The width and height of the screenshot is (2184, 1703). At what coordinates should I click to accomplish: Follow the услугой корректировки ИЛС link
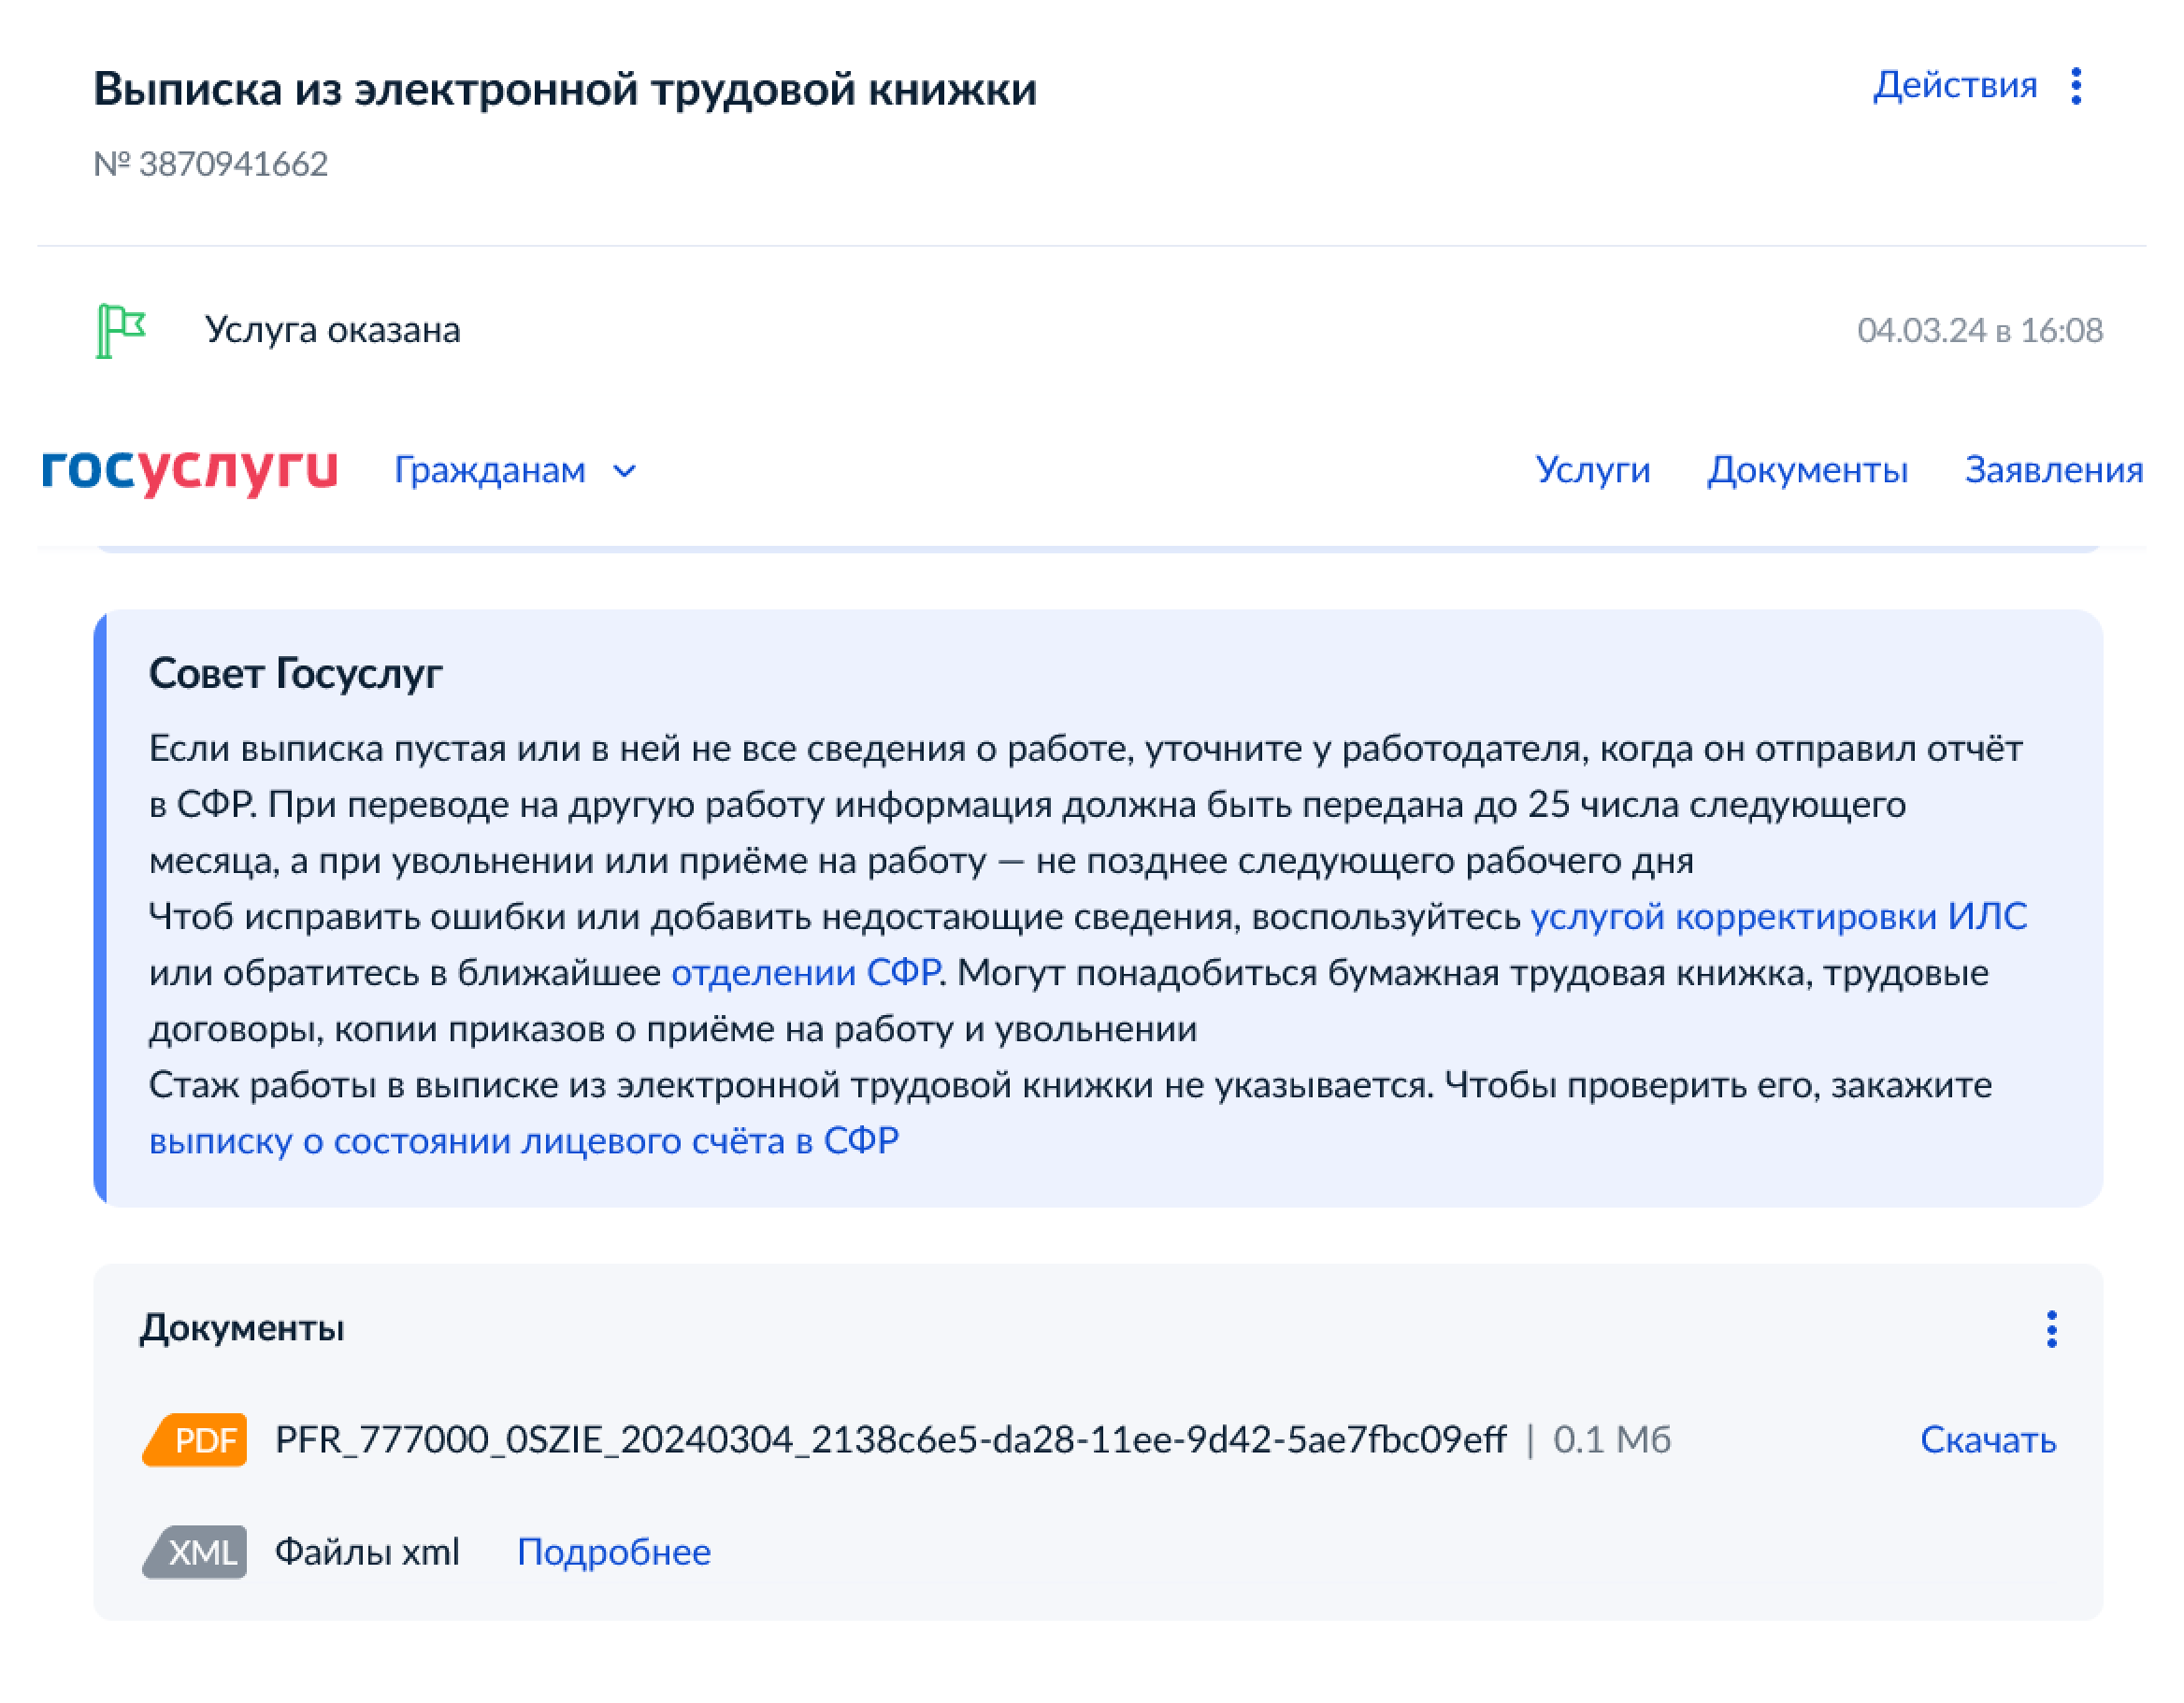(x=1778, y=916)
